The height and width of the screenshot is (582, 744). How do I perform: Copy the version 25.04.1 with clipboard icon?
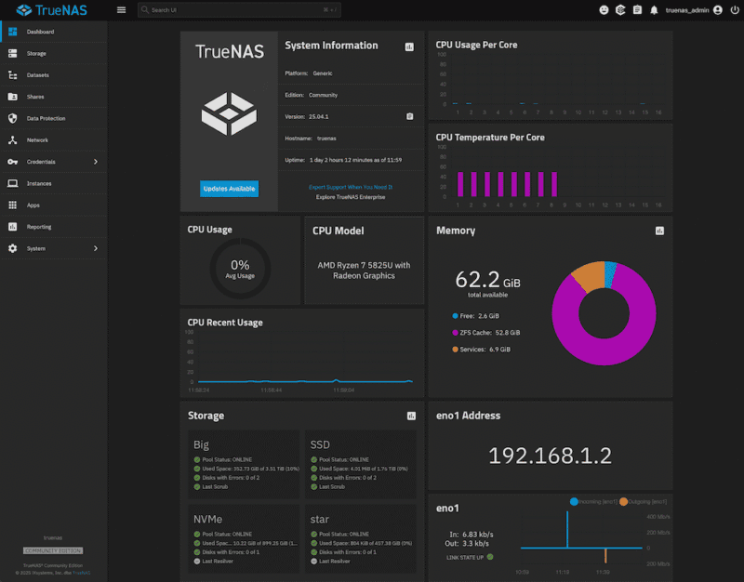pos(409,116)
